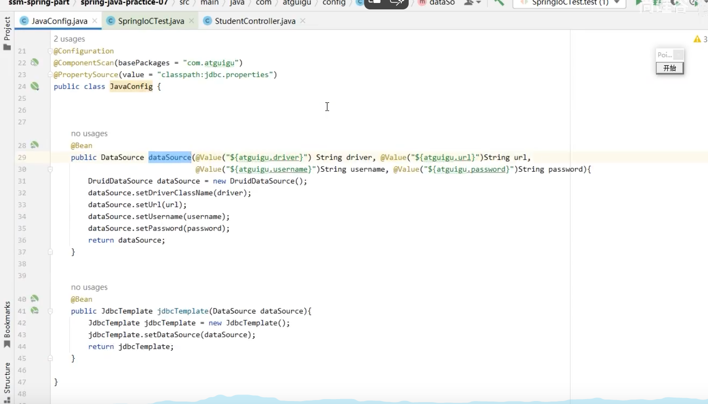Click the highlighted dataSource method name
Image resolution: width=708 pixels, height=404 pixels.
click(x=170, y=157)
